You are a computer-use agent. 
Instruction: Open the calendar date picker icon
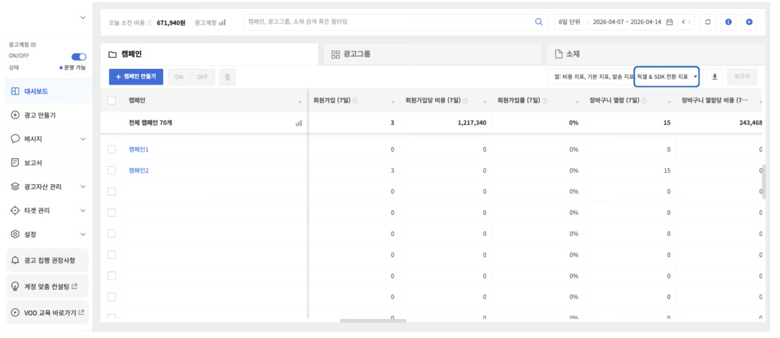669,22
